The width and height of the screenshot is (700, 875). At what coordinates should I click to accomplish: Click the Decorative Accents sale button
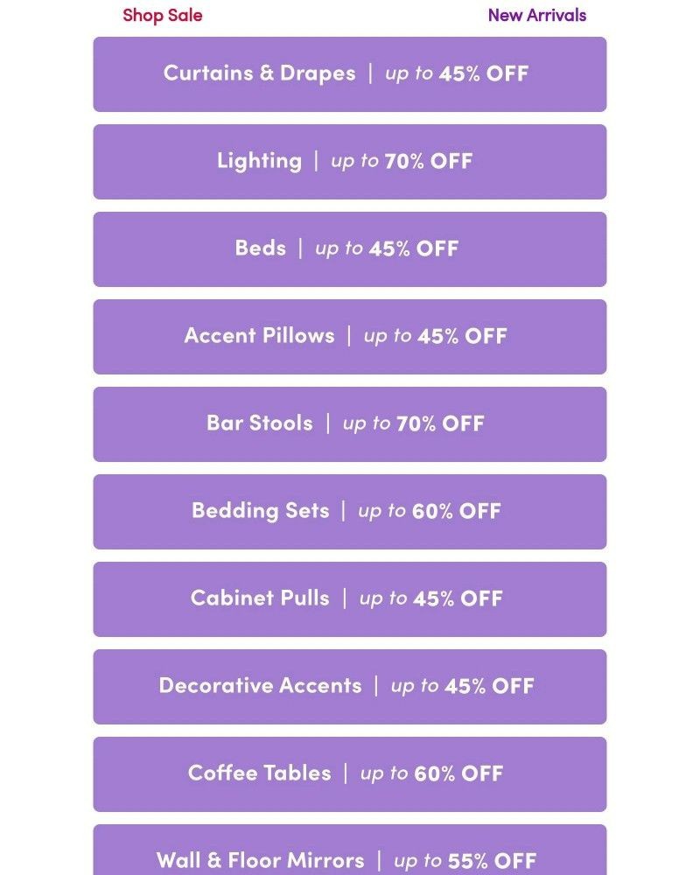click(x=350, y=687)
